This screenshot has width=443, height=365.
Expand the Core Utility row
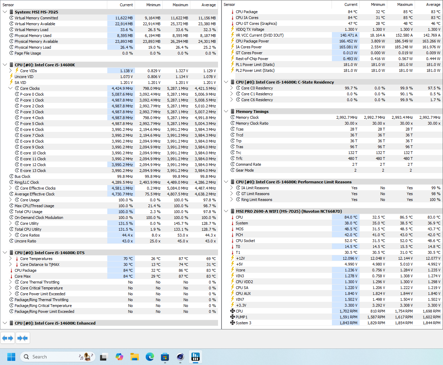click(x=10, y=223)
